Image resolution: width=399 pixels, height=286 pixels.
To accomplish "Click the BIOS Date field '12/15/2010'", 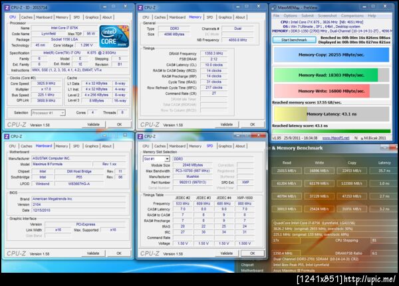I will [79, 210].
